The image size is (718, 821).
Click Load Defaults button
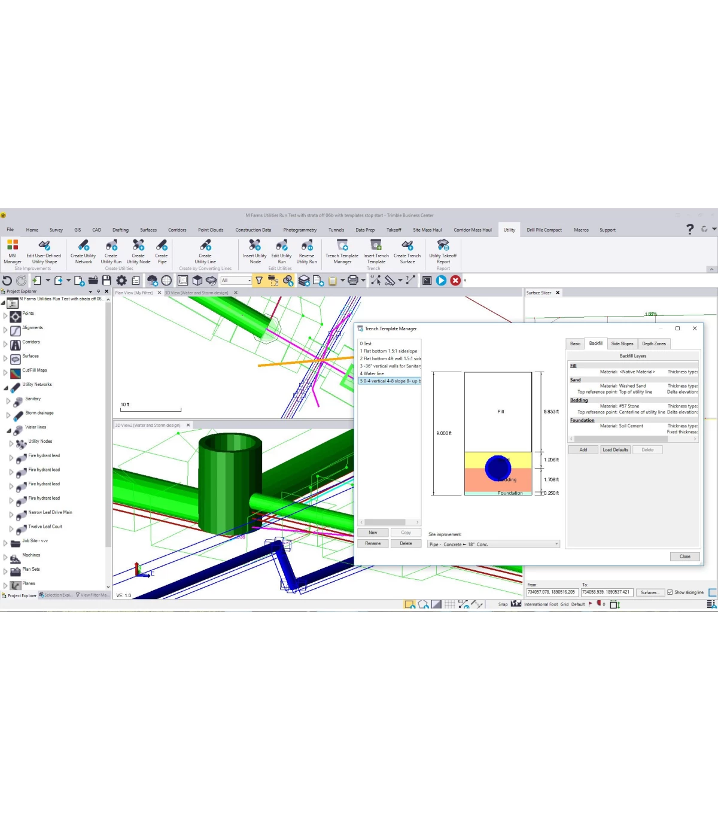(615, 450)
